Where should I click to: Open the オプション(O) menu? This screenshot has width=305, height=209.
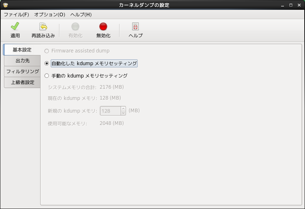[50, 15]
